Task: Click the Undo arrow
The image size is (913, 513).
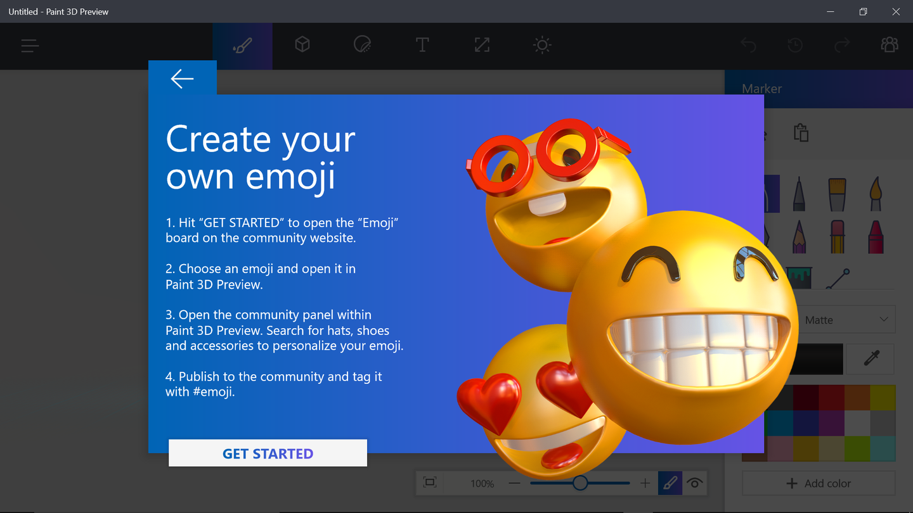Action: (749, 45)
